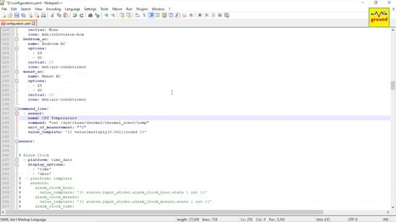This screenshot has height=222, width=396.
Task: Toggle show all characters pilcrow icon
Action: coord(144,15)
